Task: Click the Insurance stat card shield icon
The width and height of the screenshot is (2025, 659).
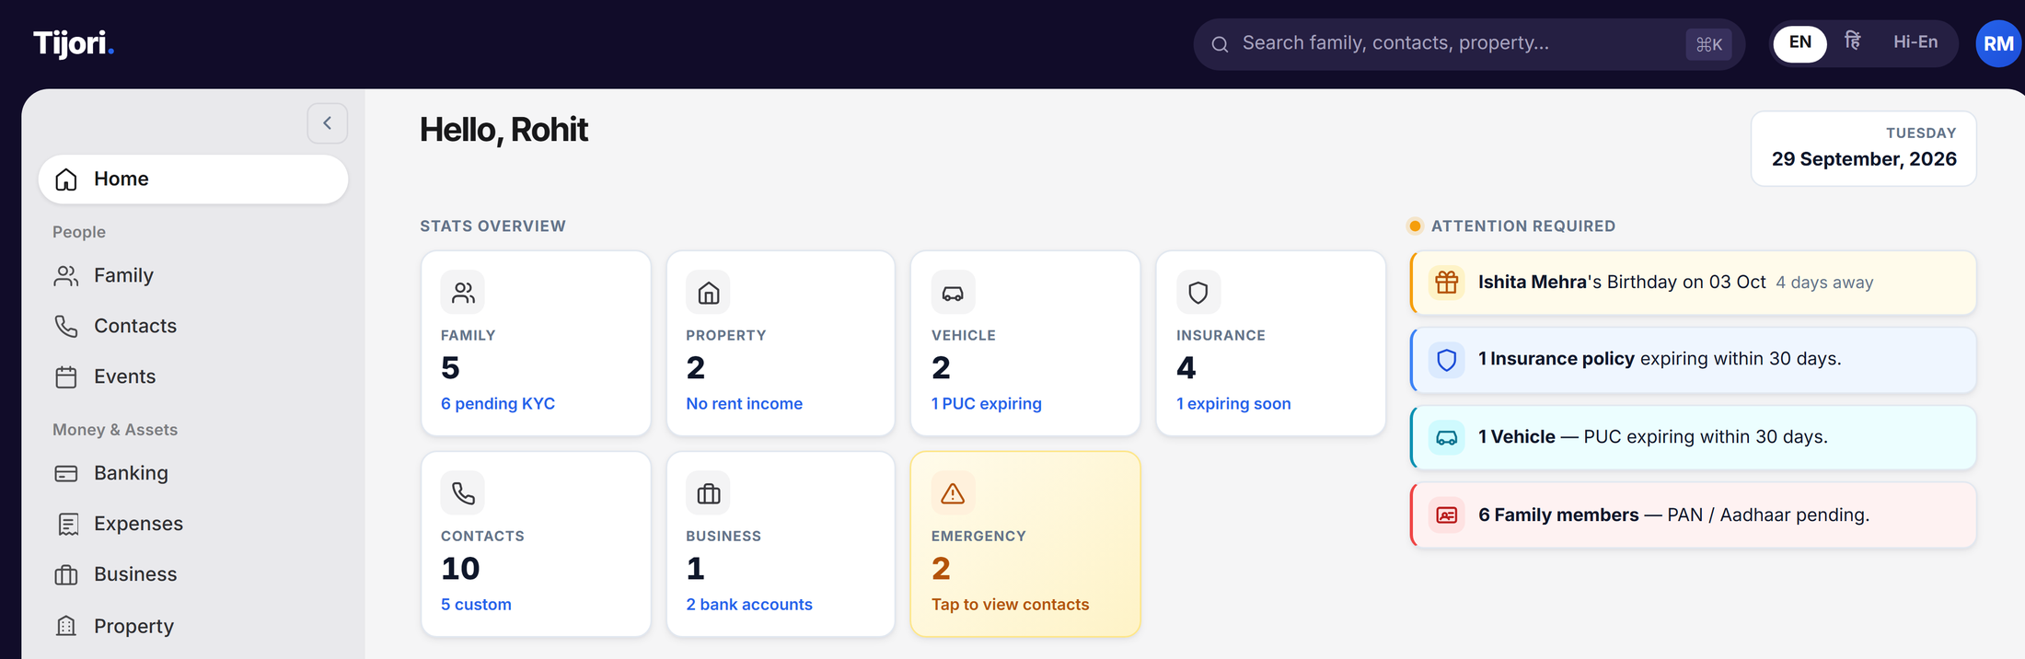Action: pos(1198,293)
